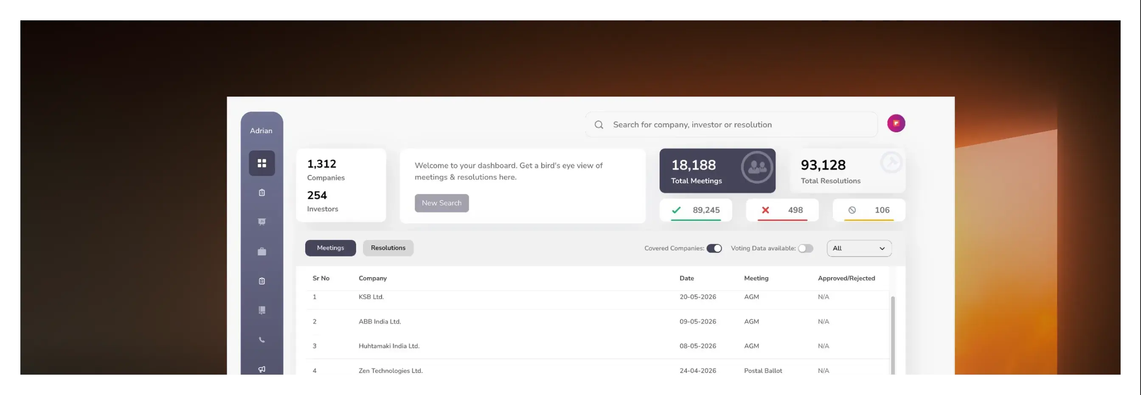Click the Sr No column header
This screenshot has height=395, width=1141.
(x=320, y=278)
